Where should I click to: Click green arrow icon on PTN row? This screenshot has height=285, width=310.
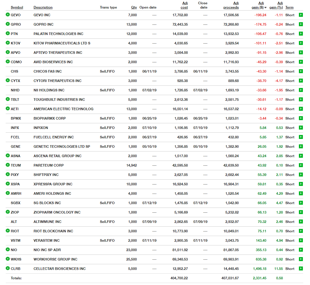(301, 34)
